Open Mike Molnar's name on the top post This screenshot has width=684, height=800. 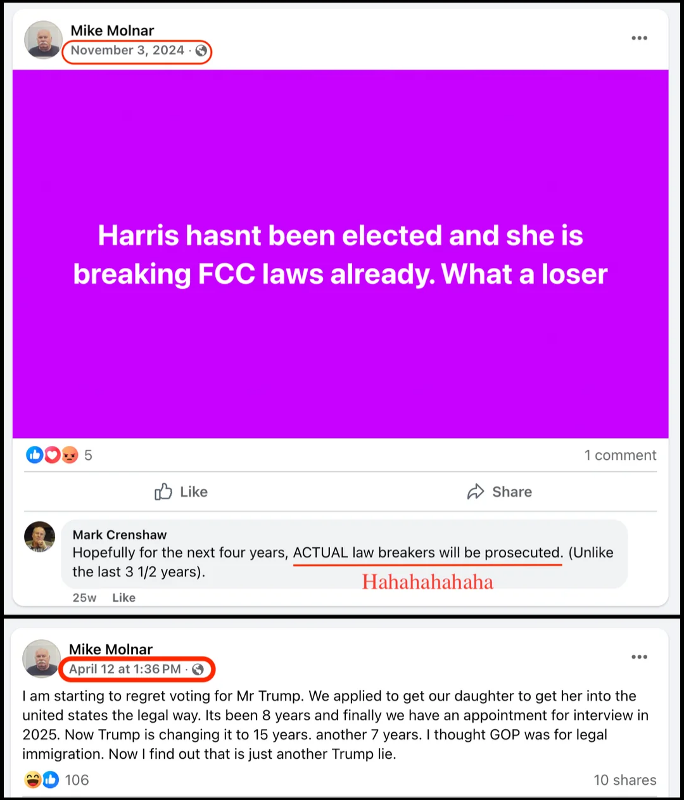(112, 30)
